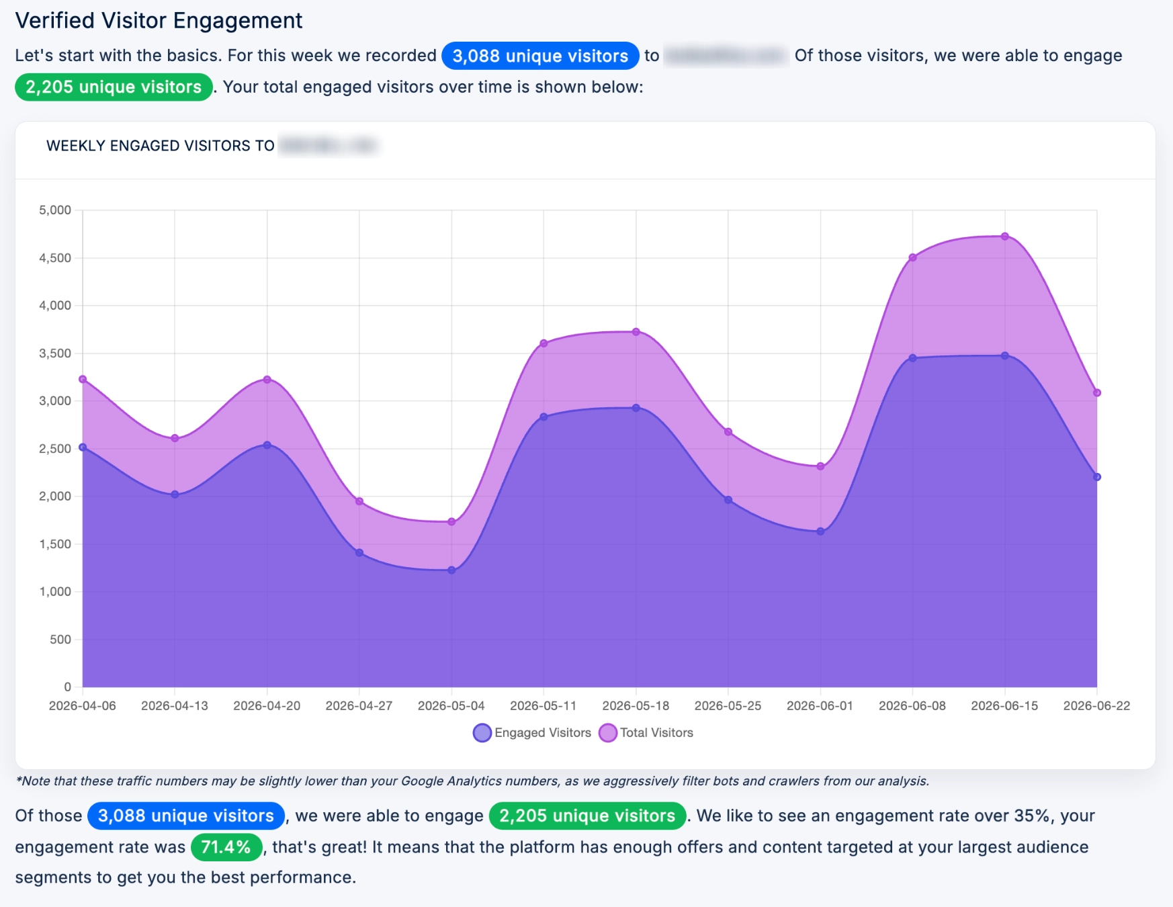The height and width of the screenshot is (907, 1173).
Task: Click the 4,500 y-axis label
Action: coord(55,258)
